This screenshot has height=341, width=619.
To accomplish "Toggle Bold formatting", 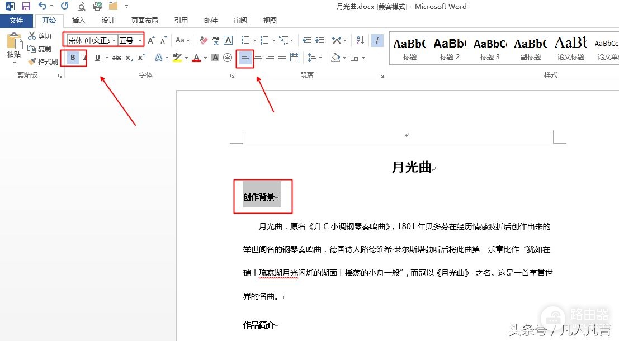I will (x=73, y=58).
